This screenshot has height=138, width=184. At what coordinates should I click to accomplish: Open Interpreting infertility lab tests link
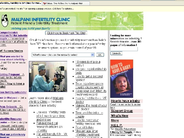[x=91, y=71]
